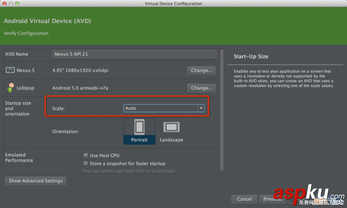Go to the Previous step
This screenshot has width=347, height=208.
[x=273, y=199]
